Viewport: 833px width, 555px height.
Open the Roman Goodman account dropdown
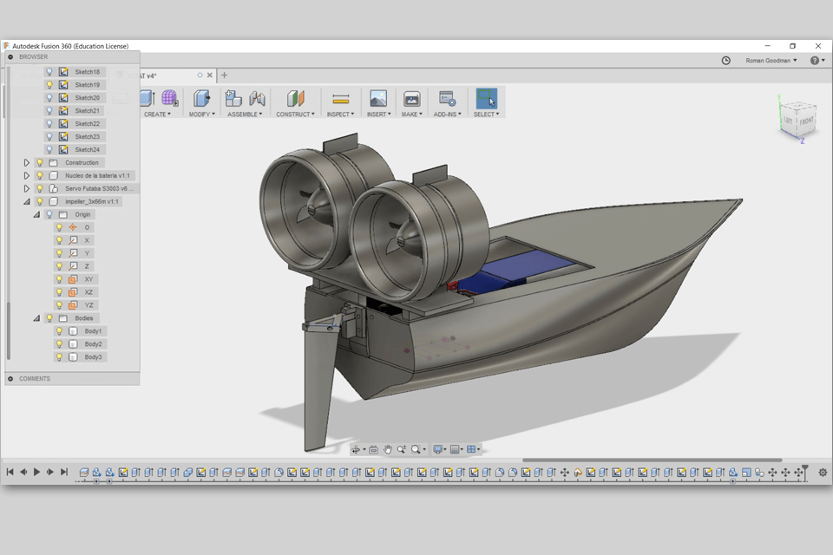[771, 61]
